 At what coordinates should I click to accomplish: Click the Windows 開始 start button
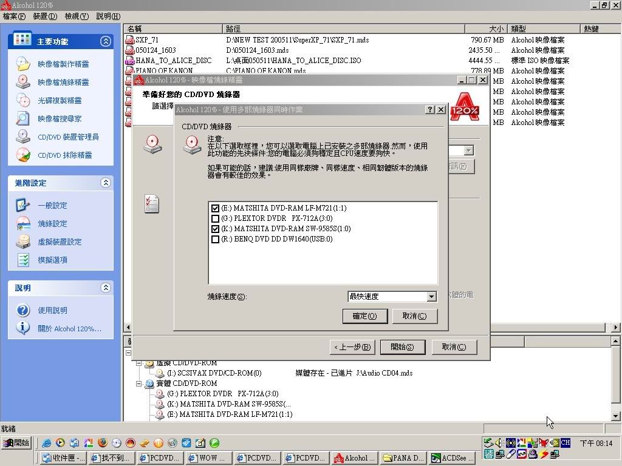pos(16,443)
